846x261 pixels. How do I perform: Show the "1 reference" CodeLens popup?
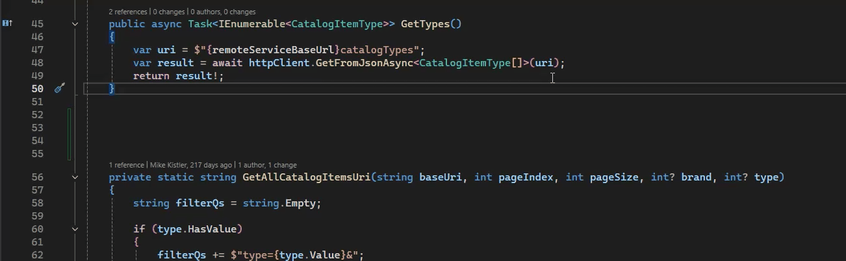127,165
